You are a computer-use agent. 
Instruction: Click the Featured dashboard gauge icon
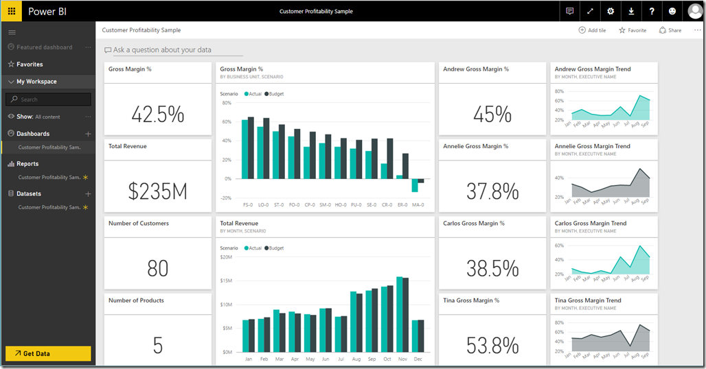tap(11, 47)
